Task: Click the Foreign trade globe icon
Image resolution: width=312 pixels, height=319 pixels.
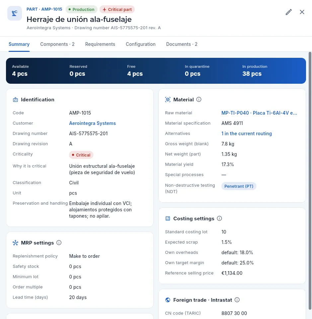Action: 168,300
